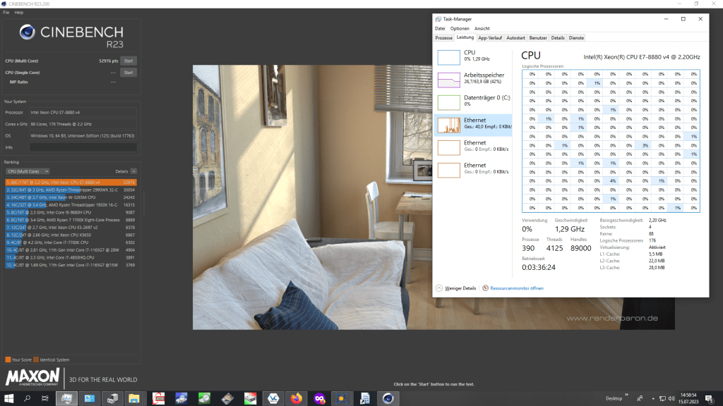Click the Cinebench logo sphere icon
Image resolution: width=723 pixels, height=406 pixels.
[x=28, y=32]
